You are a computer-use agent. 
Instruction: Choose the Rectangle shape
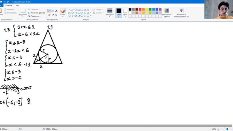[79, 10]
